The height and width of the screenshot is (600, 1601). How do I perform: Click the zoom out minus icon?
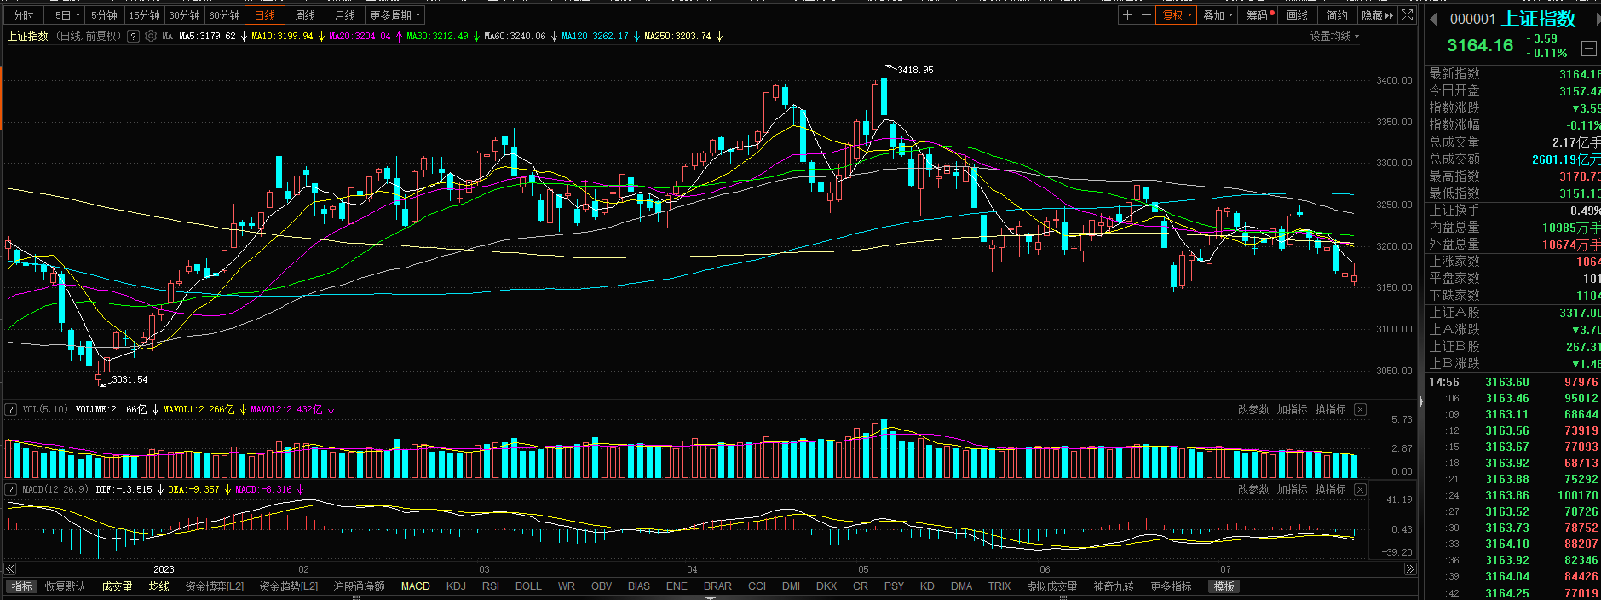[x=1146, y=15]
